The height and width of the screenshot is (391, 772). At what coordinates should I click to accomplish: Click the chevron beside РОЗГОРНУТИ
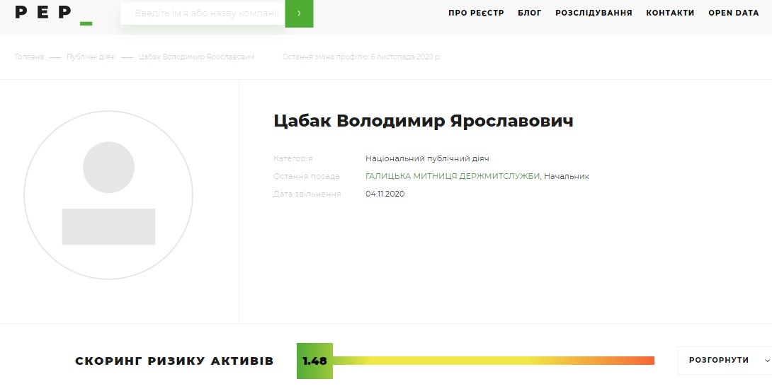coord(768,361)
